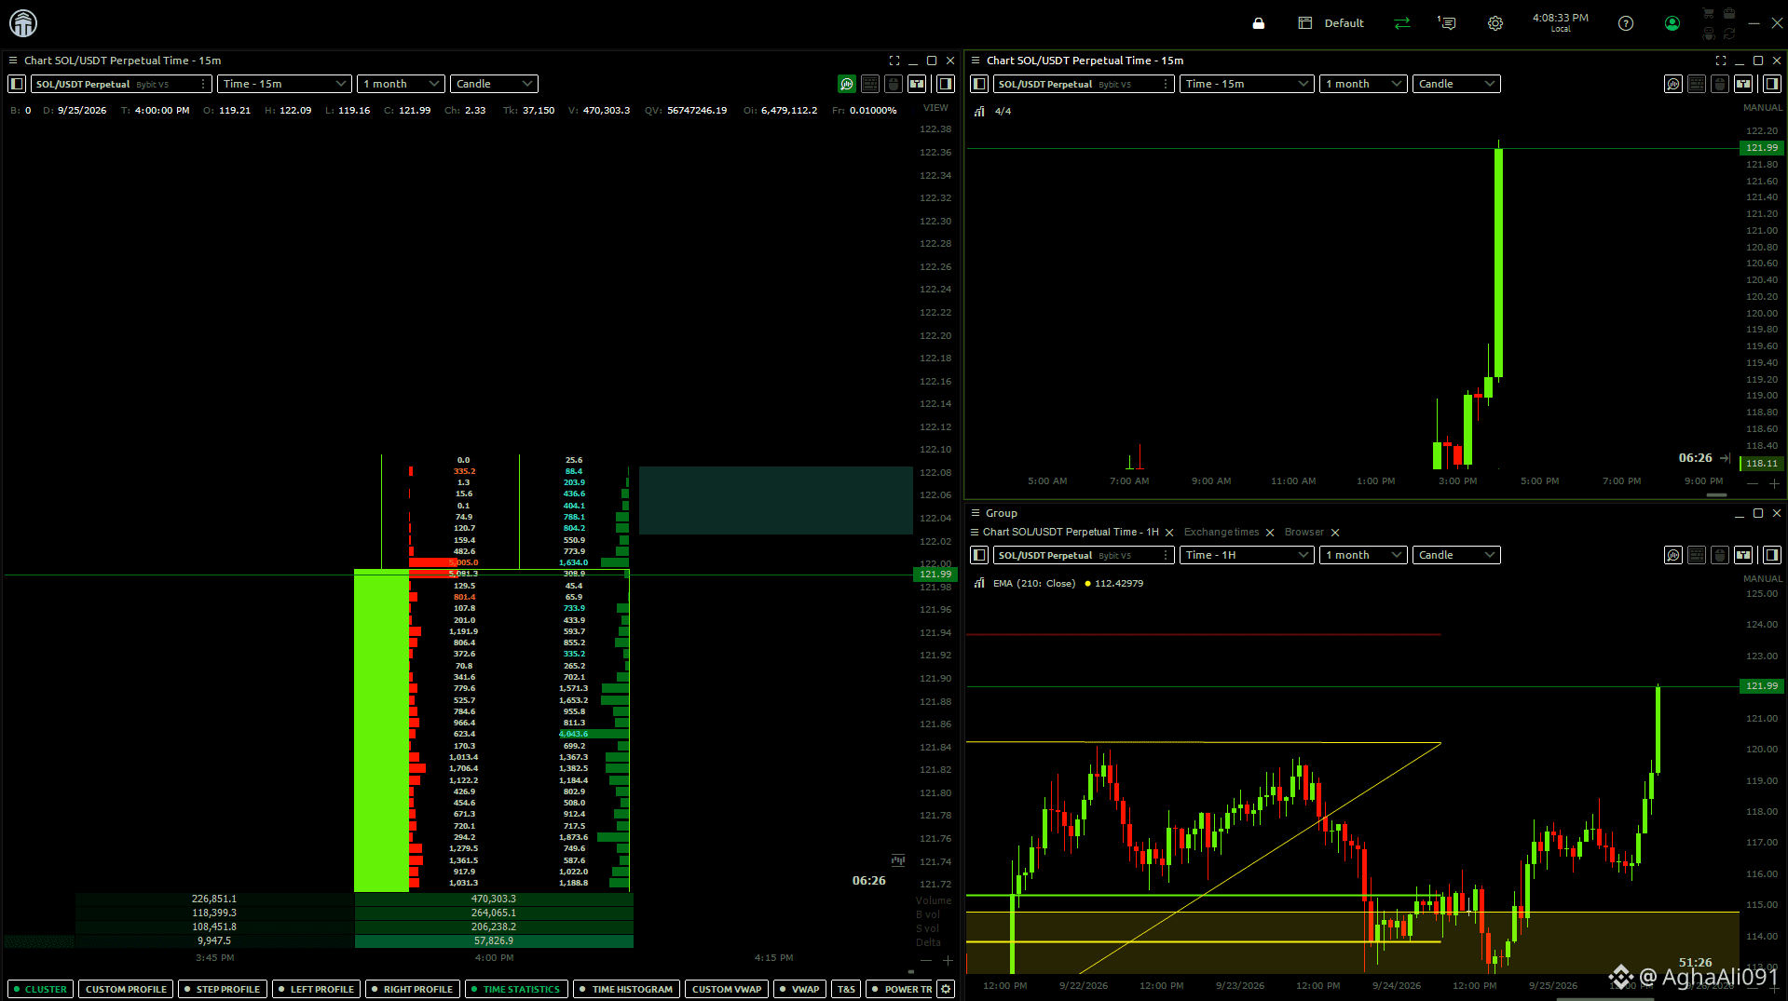Switch to the Browser tab
The height and width of the screenshot is (1001, 1788).
[1303, 533]
